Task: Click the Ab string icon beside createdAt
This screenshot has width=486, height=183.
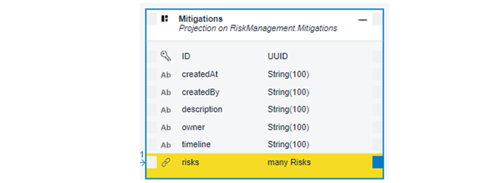Action: 166,75
